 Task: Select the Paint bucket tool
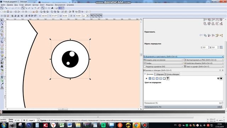click(2, 77)
